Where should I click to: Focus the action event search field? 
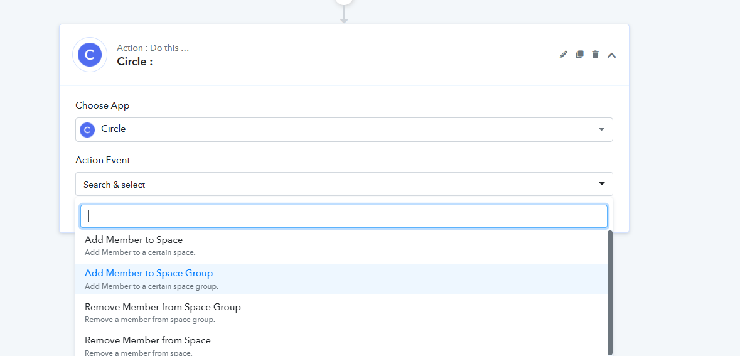coord(343,216)
